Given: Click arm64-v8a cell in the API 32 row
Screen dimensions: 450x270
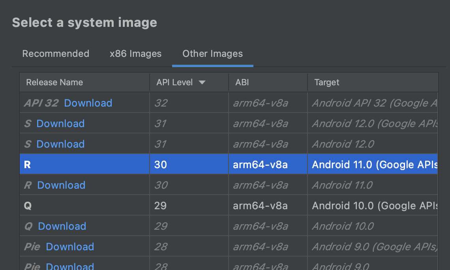Looking at the screenshot, I should click(x=261, y=103).
